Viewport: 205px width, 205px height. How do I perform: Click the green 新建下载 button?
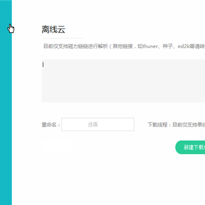[190, 147]
